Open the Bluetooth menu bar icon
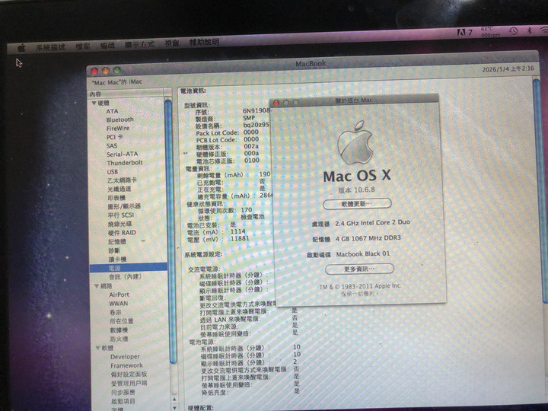 (529, 30)
